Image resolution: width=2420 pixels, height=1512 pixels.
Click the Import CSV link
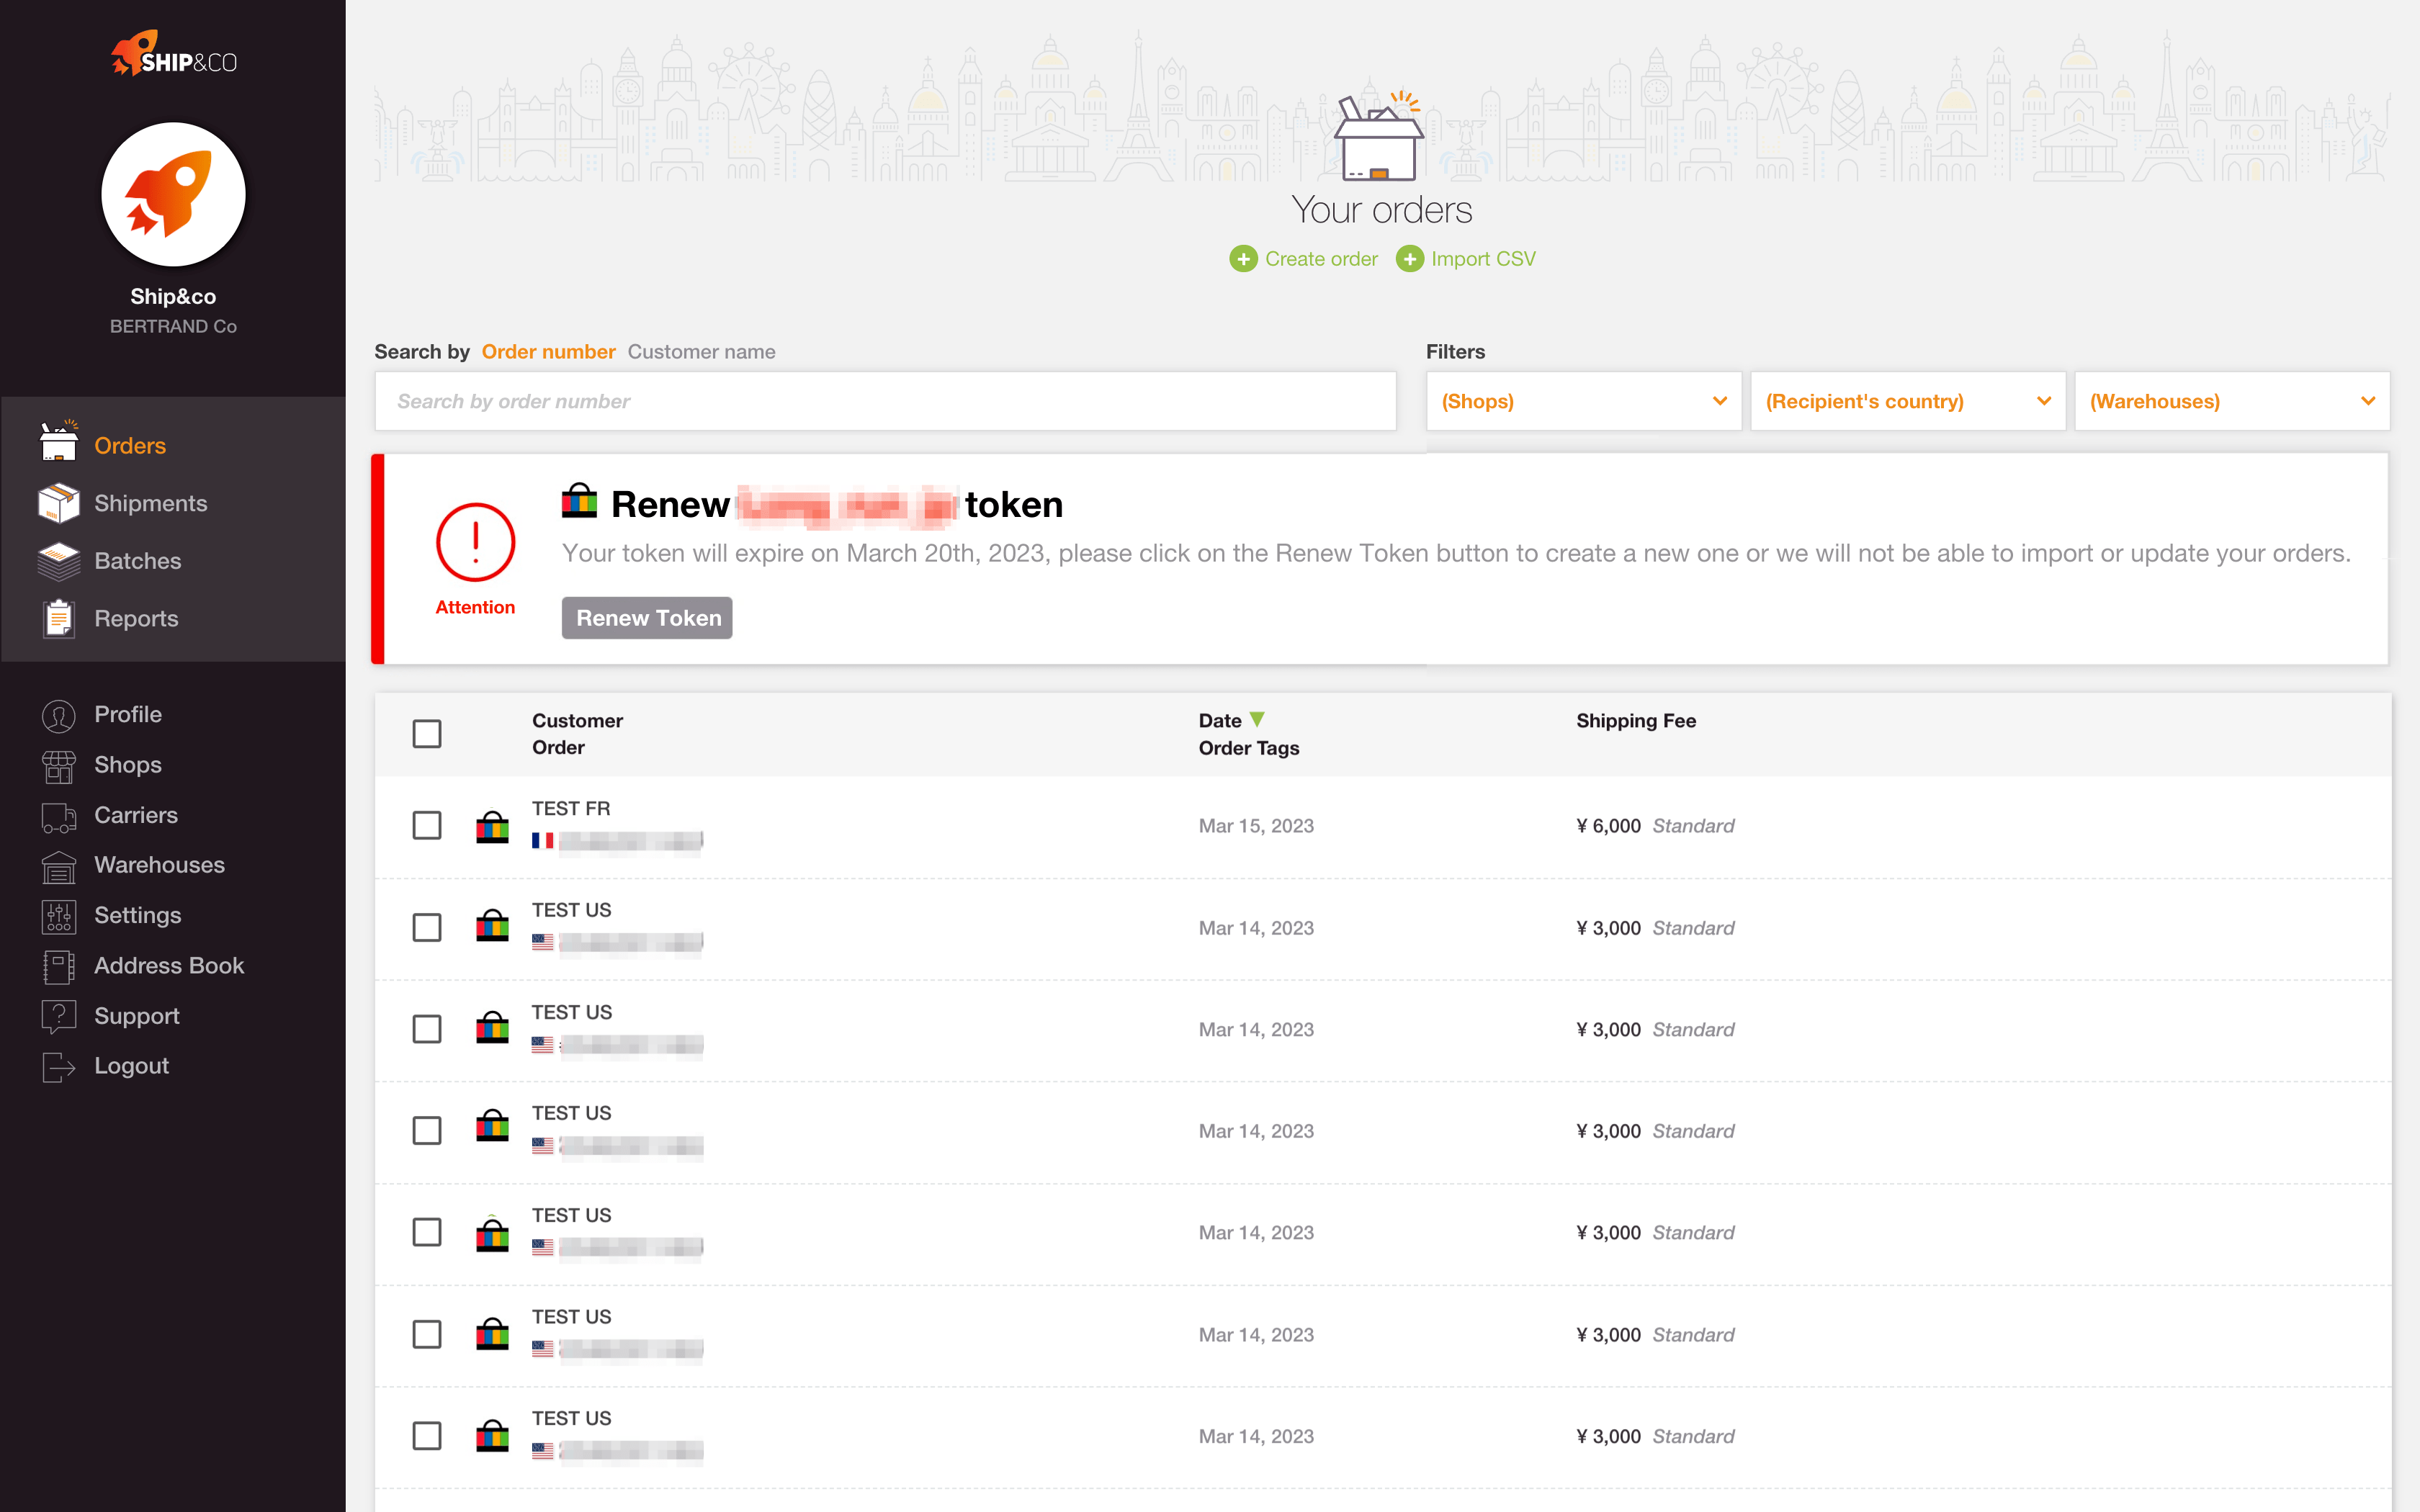pyautogui.click(x=1482, y=259)
